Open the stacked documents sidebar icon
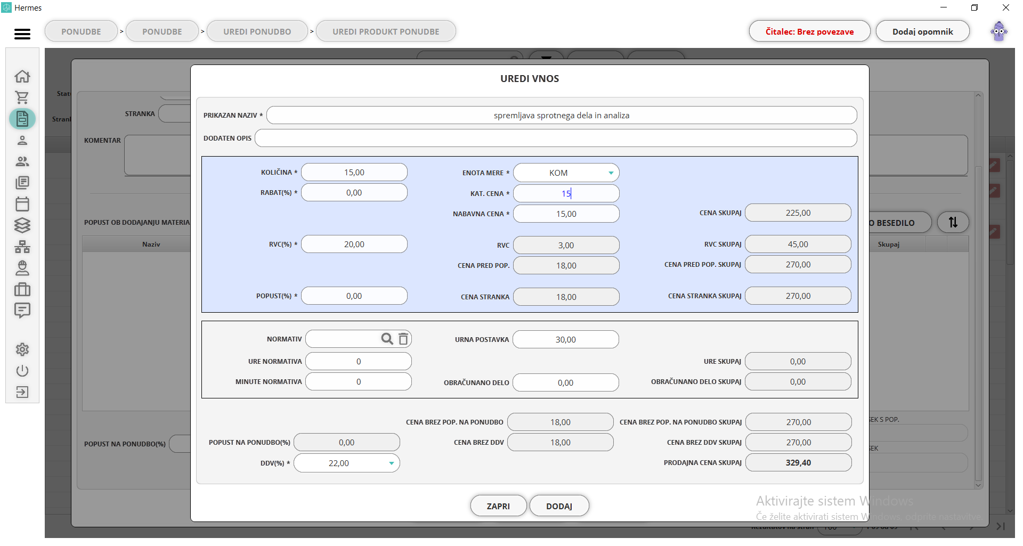This screenshot has width=1023, height=546. pos(22,183)
